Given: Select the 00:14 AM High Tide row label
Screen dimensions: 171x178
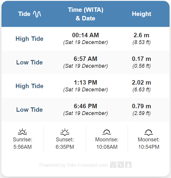Looking at the screenshot, I should pos(29,39).
